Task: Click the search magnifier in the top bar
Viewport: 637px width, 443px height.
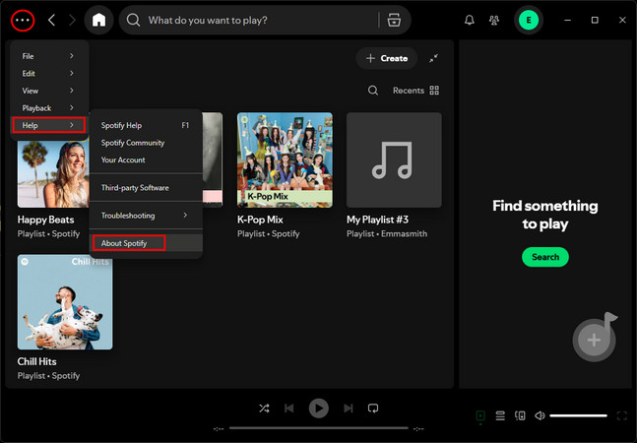Action: pyautogui.click(x=133, y=20)
